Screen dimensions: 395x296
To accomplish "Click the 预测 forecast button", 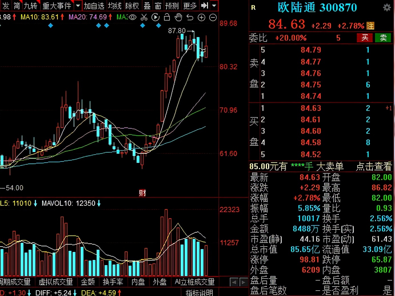I will coord(172,6).
